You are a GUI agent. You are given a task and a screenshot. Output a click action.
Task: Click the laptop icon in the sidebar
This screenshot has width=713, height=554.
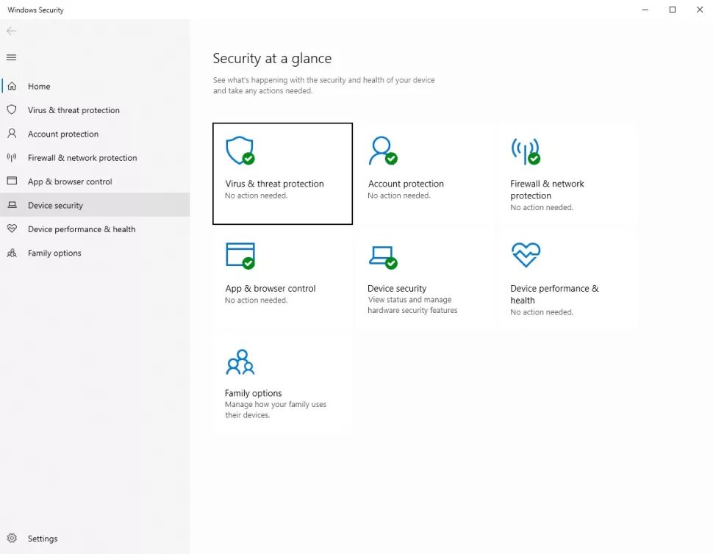pos(12,205)
